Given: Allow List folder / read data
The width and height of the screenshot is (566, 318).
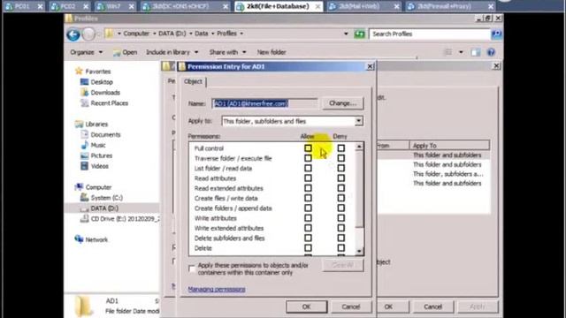Looking at the screenshot, I should point(308,168).
